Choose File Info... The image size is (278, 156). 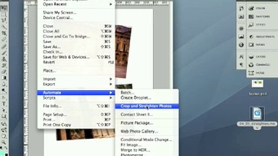coord(76,106)
